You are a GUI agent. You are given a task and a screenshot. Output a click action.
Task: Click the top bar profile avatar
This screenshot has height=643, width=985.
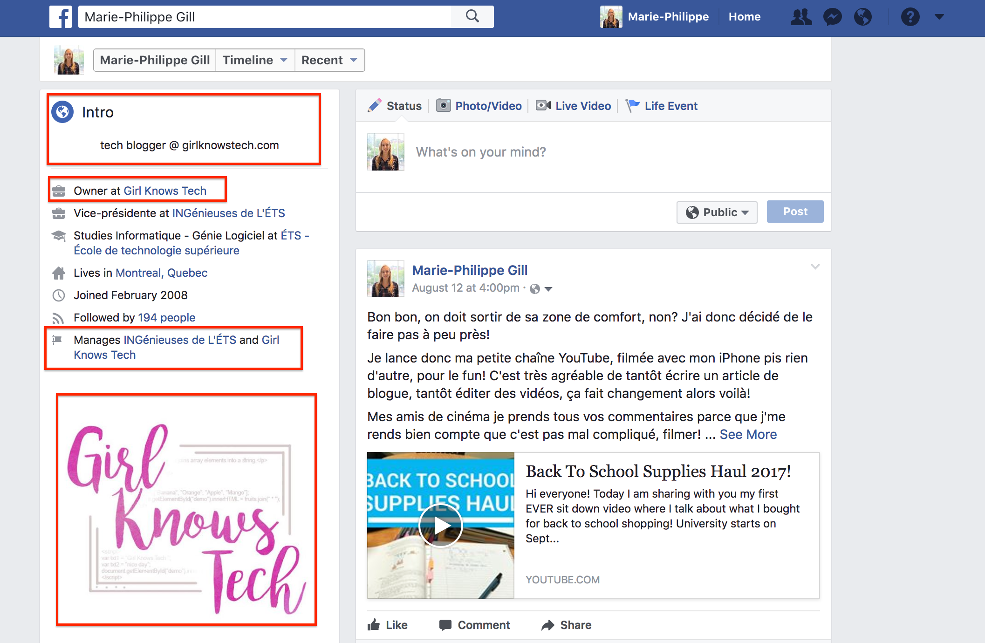point(611,17)
